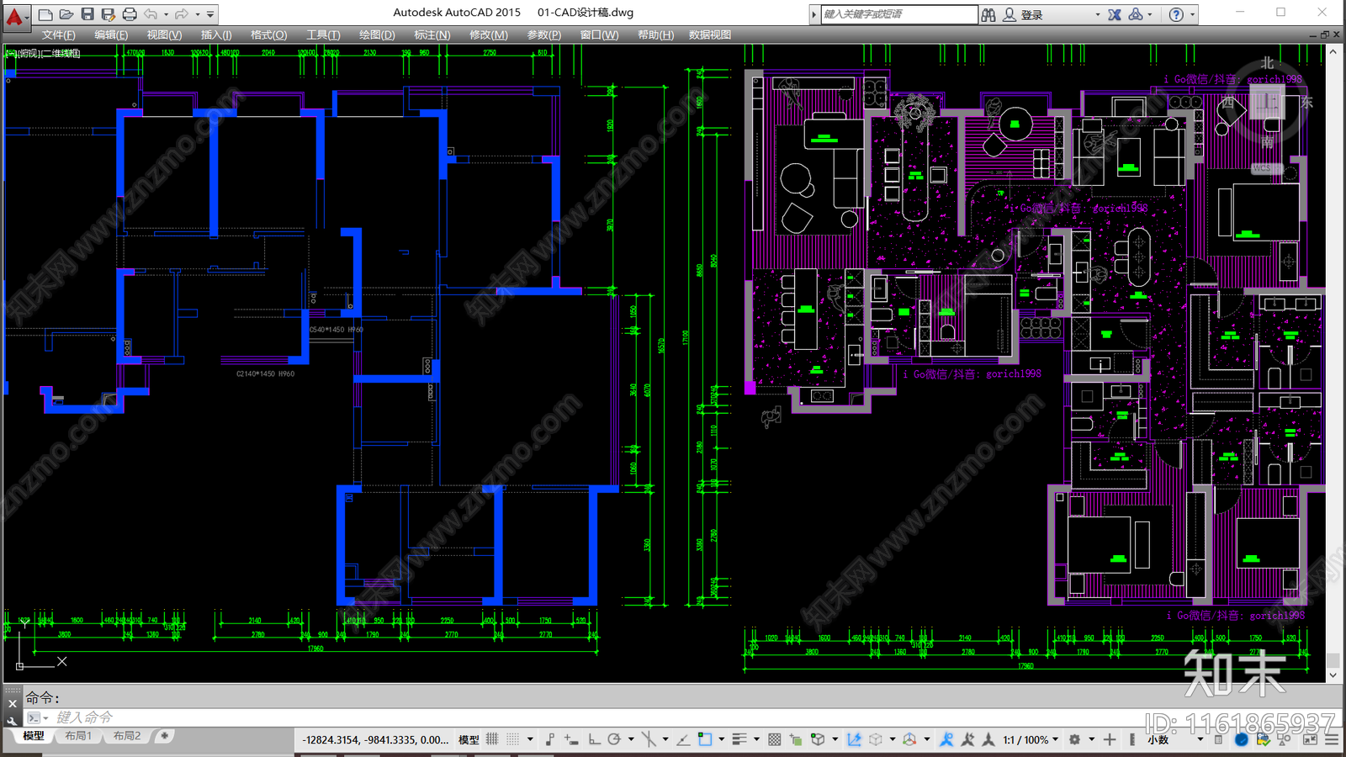Open the 编辑(E) menu
The height and width of the screenshot is (757, 1346).
(x=111, y=34)
